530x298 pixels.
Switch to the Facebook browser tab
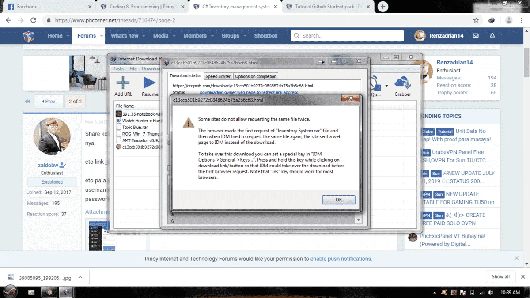coord(49,7)
